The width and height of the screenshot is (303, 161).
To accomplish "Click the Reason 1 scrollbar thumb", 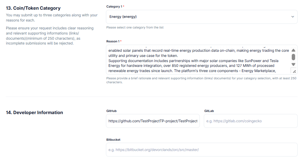I will [293, 57].
